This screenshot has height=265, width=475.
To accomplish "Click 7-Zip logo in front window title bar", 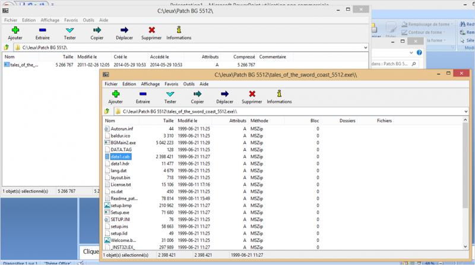I will [106, 75].
